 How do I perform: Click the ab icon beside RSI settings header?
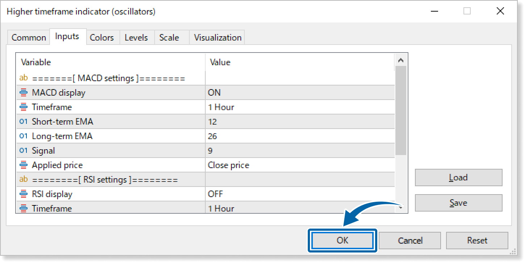tap(24, 179)
